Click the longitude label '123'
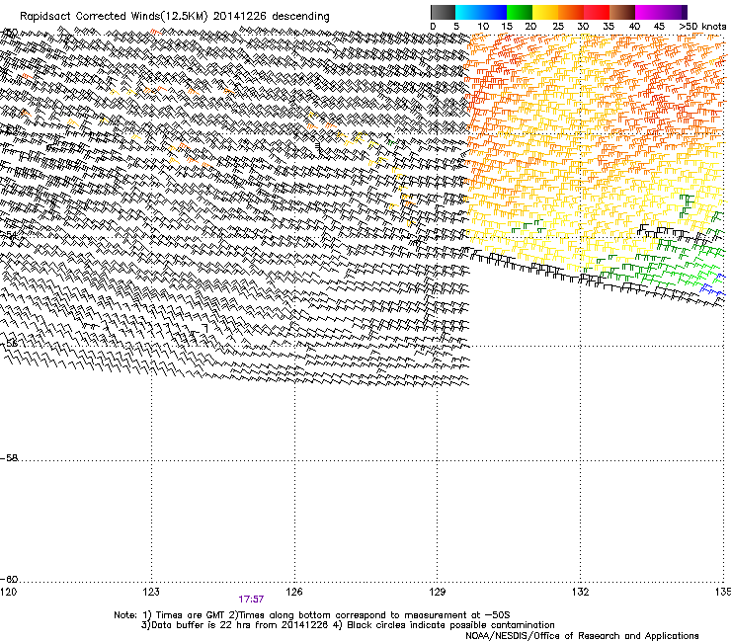 tap(151, 592)
